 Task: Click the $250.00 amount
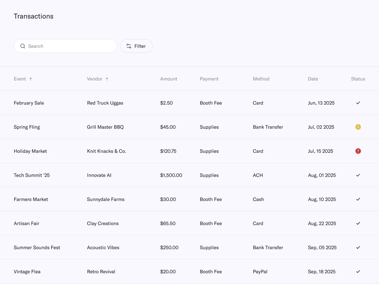[169, 248]
